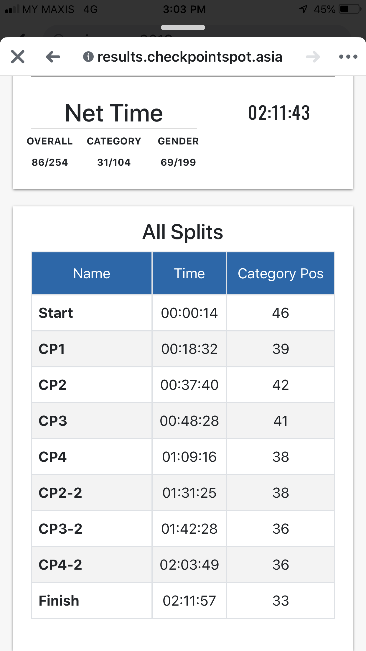Select the Finish split row
366x651 pixels.
(x=183, y=601)
